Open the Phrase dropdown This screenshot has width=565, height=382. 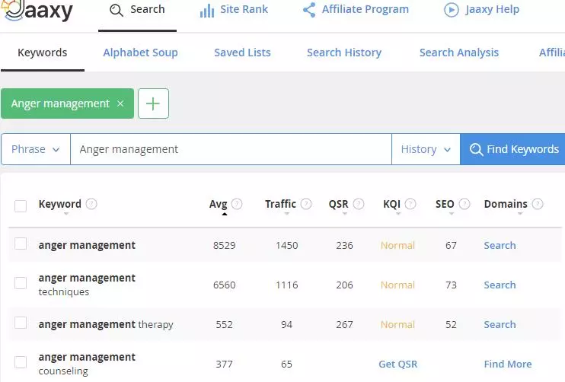[36, 149]
